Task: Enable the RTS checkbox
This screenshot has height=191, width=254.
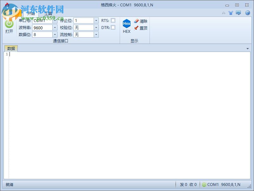Action: pyautogui.click(x=112, y=20)
